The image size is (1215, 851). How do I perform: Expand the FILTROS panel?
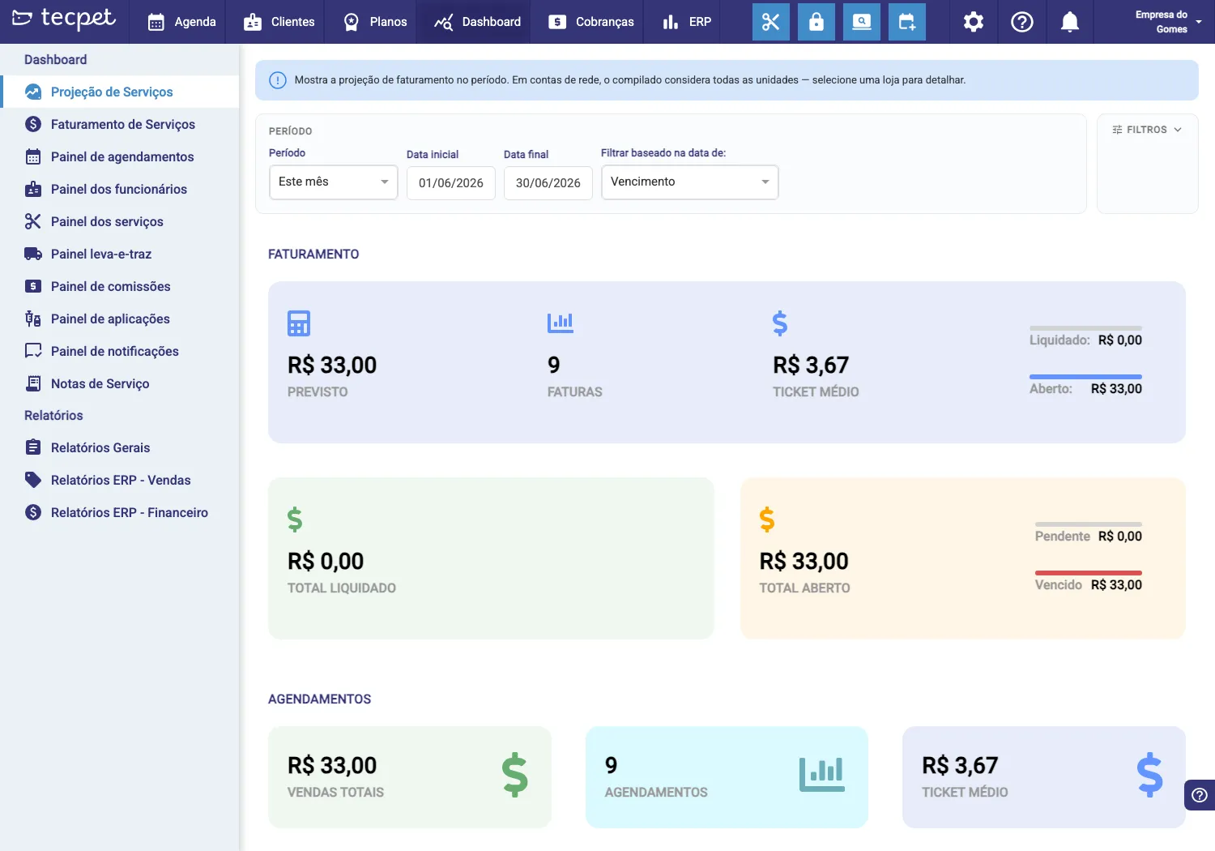[1147, 130]
